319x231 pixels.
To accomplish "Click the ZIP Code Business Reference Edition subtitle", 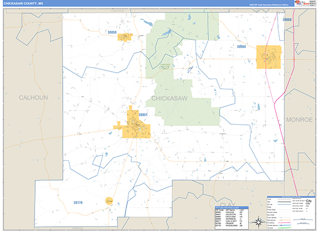I will (x=268, y=5).
